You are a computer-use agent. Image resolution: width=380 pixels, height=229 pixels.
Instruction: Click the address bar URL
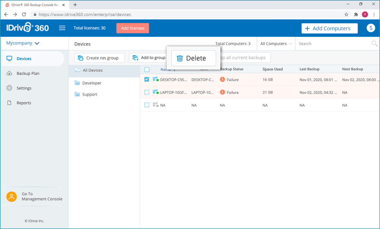coord(85,15)
